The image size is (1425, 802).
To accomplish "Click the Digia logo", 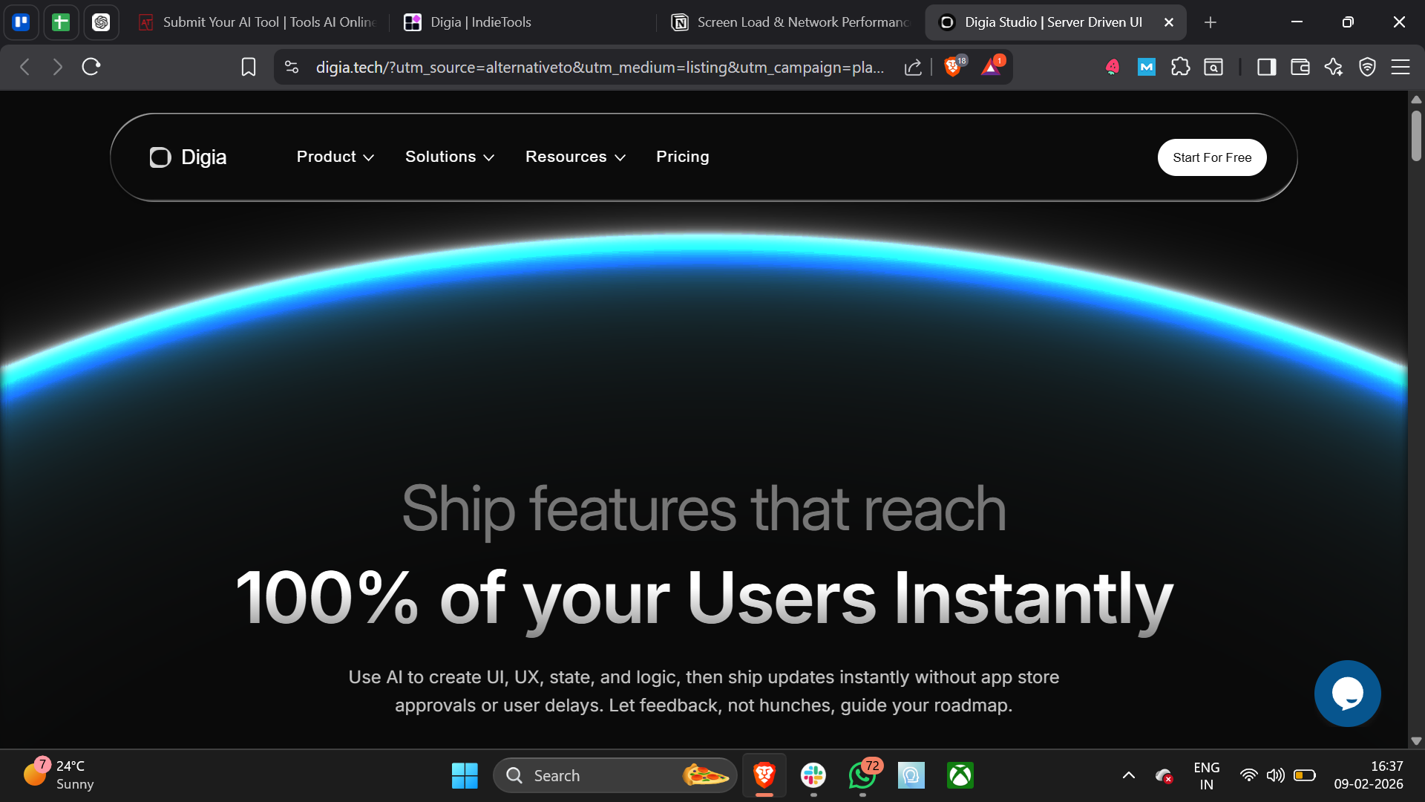I will pos(188,157).
